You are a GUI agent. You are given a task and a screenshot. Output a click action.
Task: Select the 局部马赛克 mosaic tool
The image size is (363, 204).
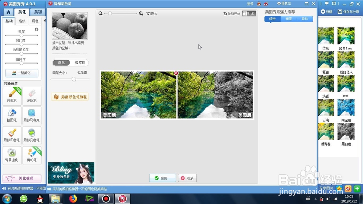pos(32,115)
